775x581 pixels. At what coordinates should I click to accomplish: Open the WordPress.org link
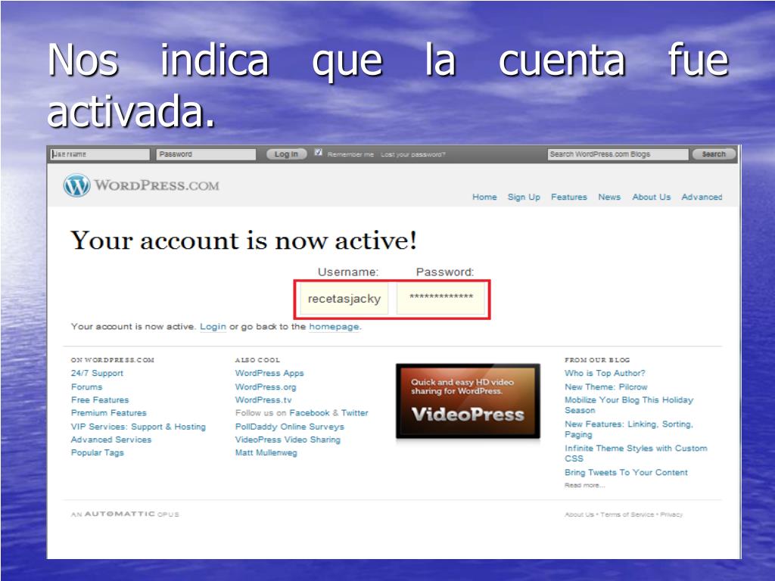click(x=266, y=387)
